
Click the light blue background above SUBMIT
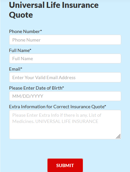click(x=65, y=149)
